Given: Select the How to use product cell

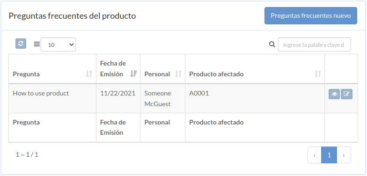Looking at the screenshot, I should (52, 98).
